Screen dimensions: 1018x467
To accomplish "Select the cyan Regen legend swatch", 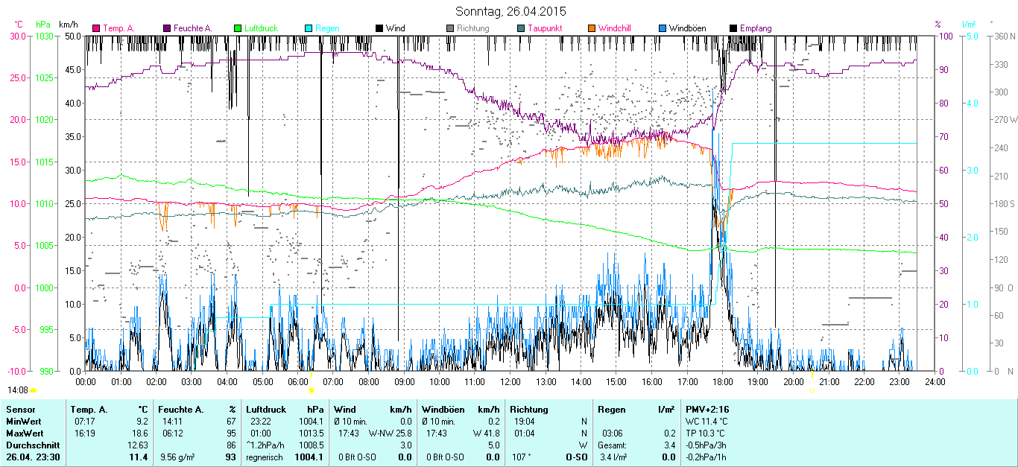I will [x=309, y=28].
